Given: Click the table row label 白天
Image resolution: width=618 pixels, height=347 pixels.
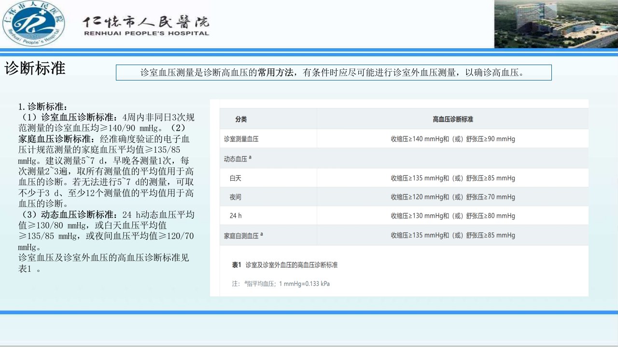Looking at the screenshot, I should coord(235,178).
